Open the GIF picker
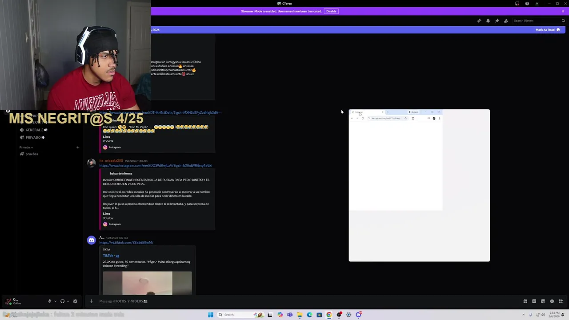This screenshot has height=320, width=569. 534,301
